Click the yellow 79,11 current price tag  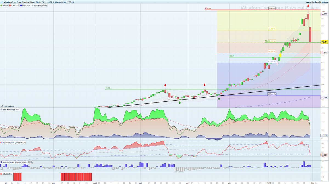point(324,42)
